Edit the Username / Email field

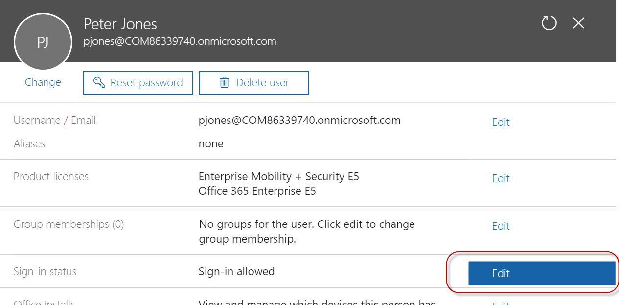tap(500, 122)
